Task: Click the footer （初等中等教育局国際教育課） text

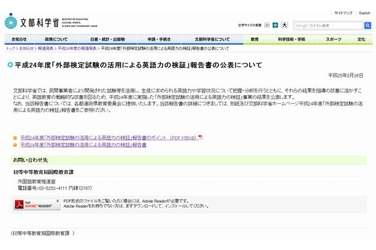Action: coord(42,233)
